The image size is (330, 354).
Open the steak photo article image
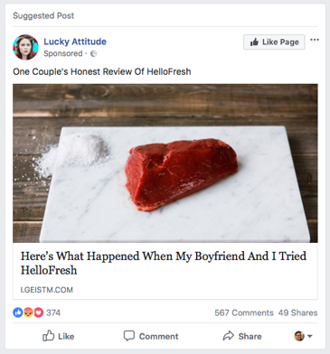(165, 163)
